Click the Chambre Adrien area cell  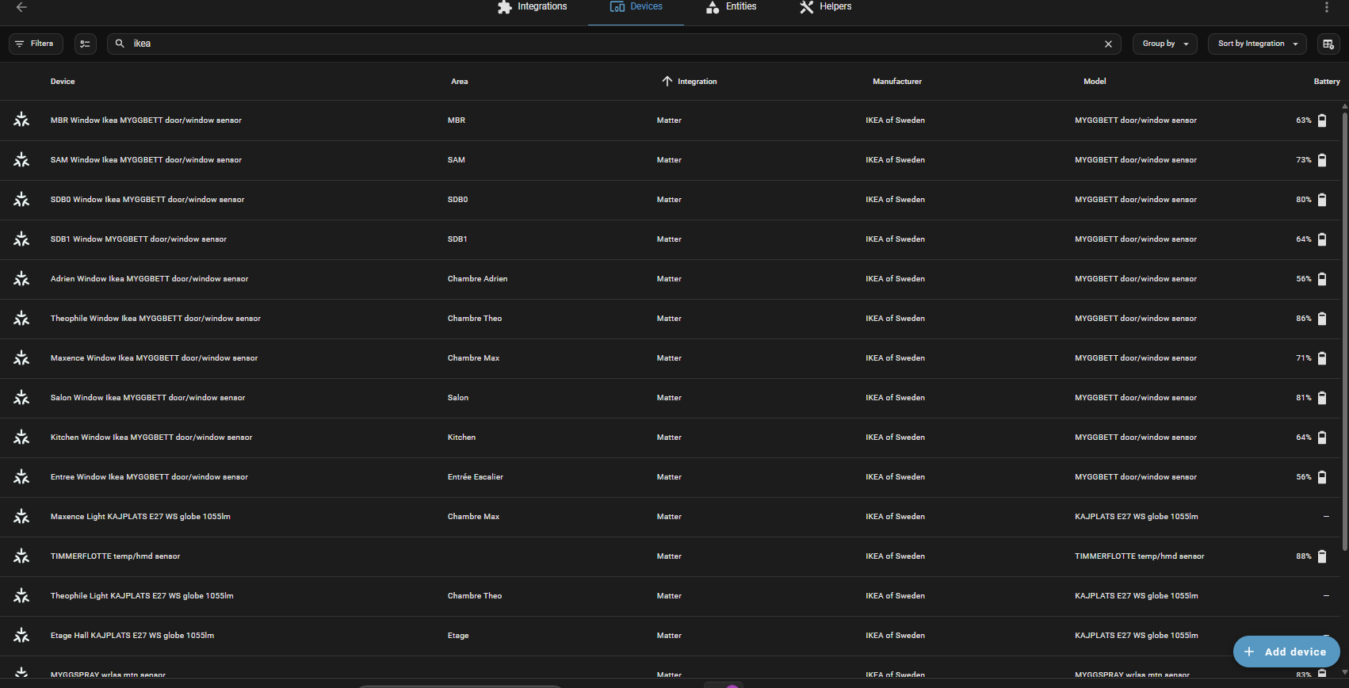[477, 279]
